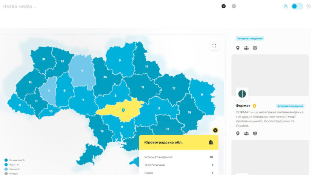The image size is (311, 175).
Task: Click the grey circular icon beside the clear button
Action: tap(234, 6)
